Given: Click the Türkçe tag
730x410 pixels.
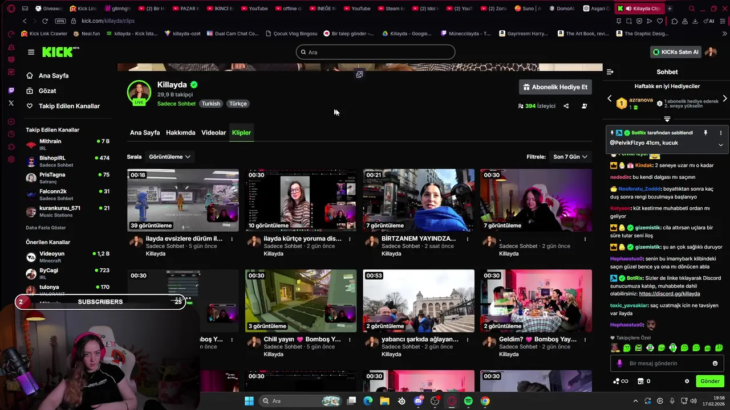Looking at the screenshot, I should 238,104.
